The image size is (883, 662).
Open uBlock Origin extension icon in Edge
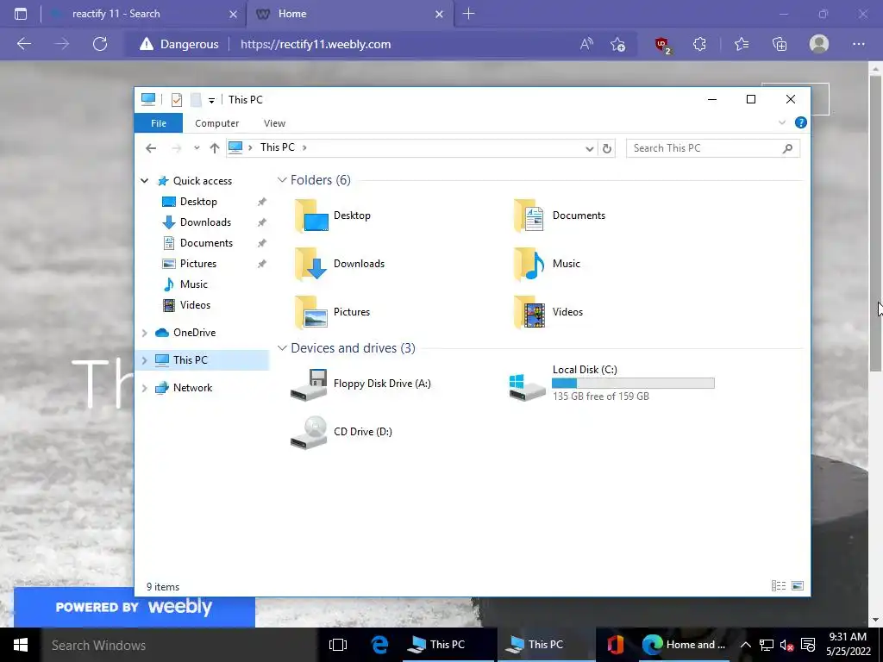[661, 45]
